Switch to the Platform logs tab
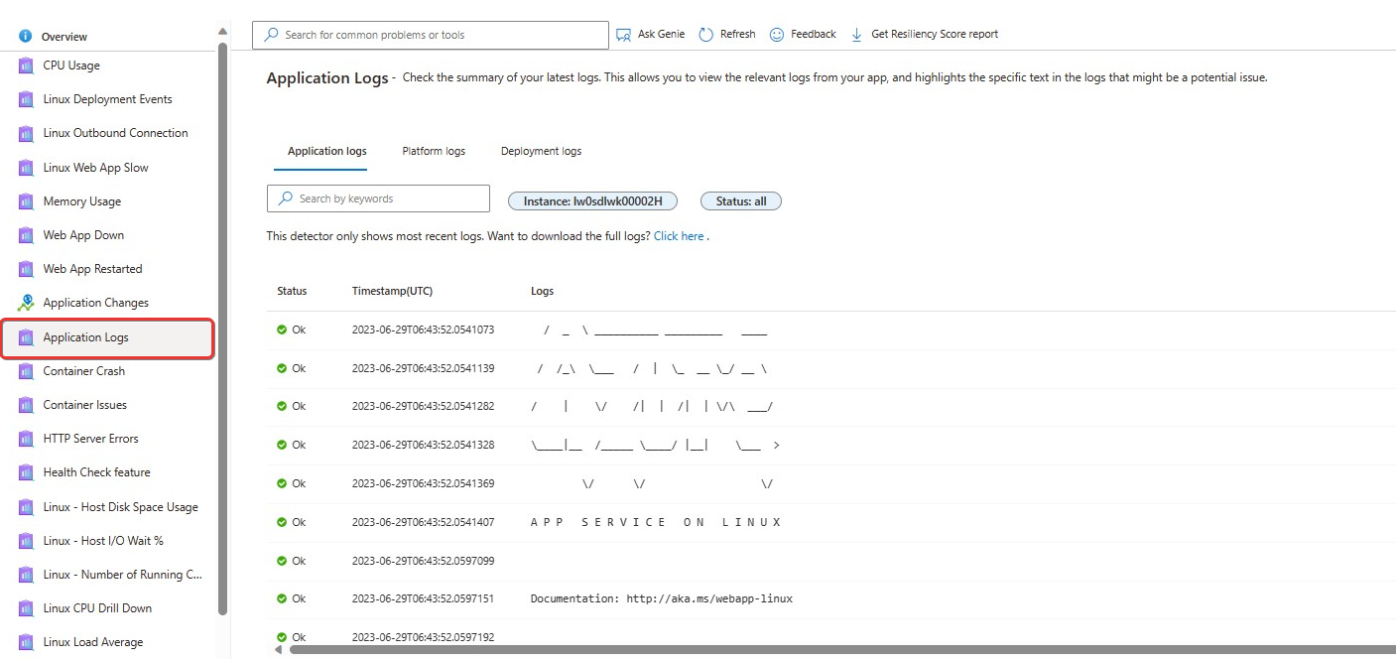The width and height of the screenshot is (1396, 659). [x=434, y=152]
